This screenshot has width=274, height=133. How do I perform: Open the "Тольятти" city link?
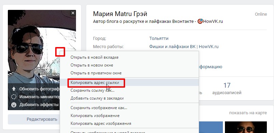159,39
